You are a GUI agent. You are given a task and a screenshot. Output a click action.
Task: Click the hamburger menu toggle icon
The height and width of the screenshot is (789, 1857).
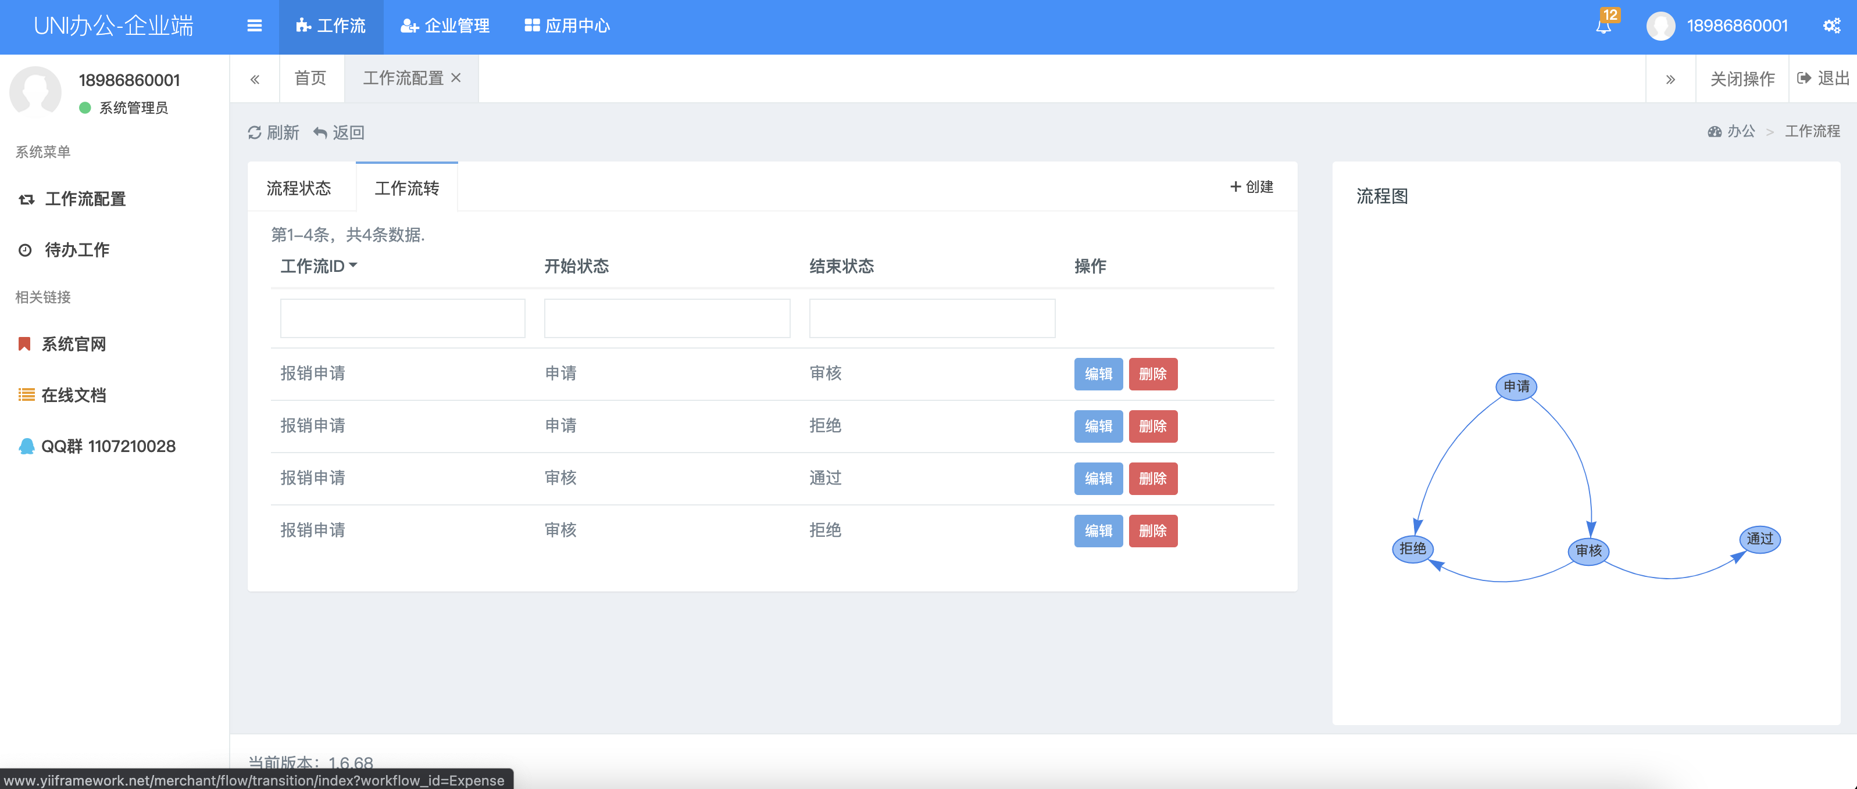pyautogui.click(x=253, y=26)
